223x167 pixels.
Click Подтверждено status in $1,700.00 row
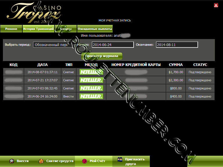(200, 72)
